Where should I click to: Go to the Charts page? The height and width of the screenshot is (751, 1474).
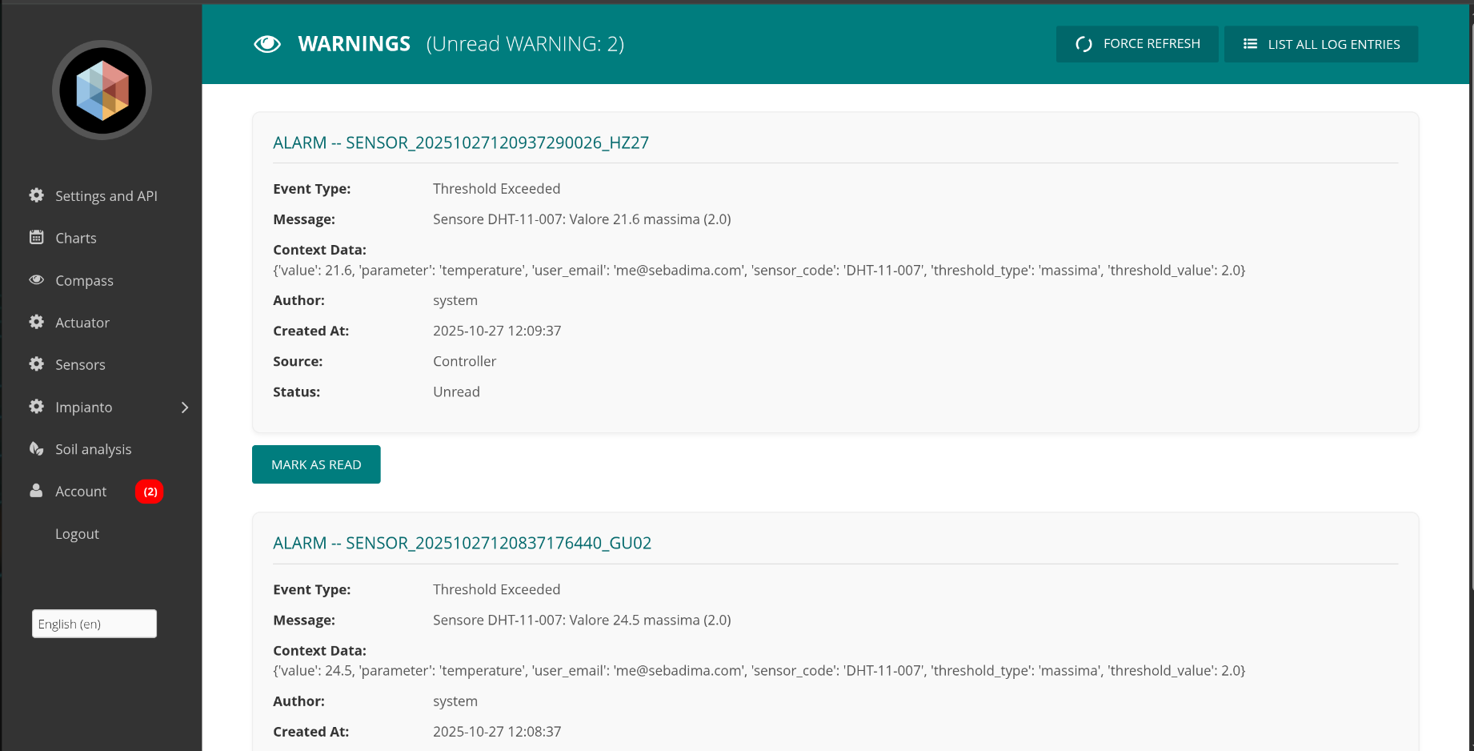point(76,239)
